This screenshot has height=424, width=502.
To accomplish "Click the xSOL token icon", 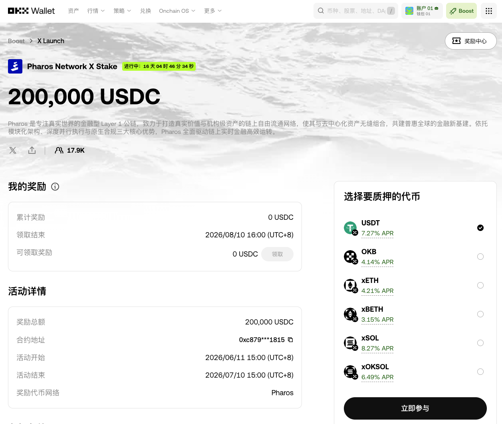I will coord(351,343).
